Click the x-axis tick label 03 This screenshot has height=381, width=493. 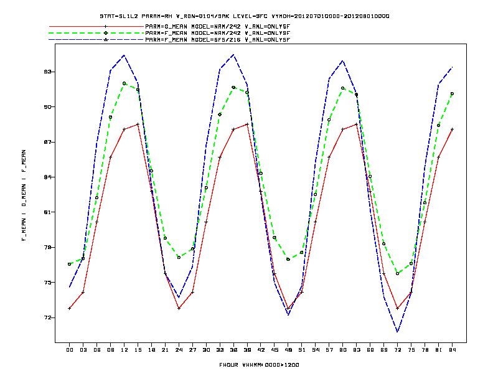pos(83,350)
